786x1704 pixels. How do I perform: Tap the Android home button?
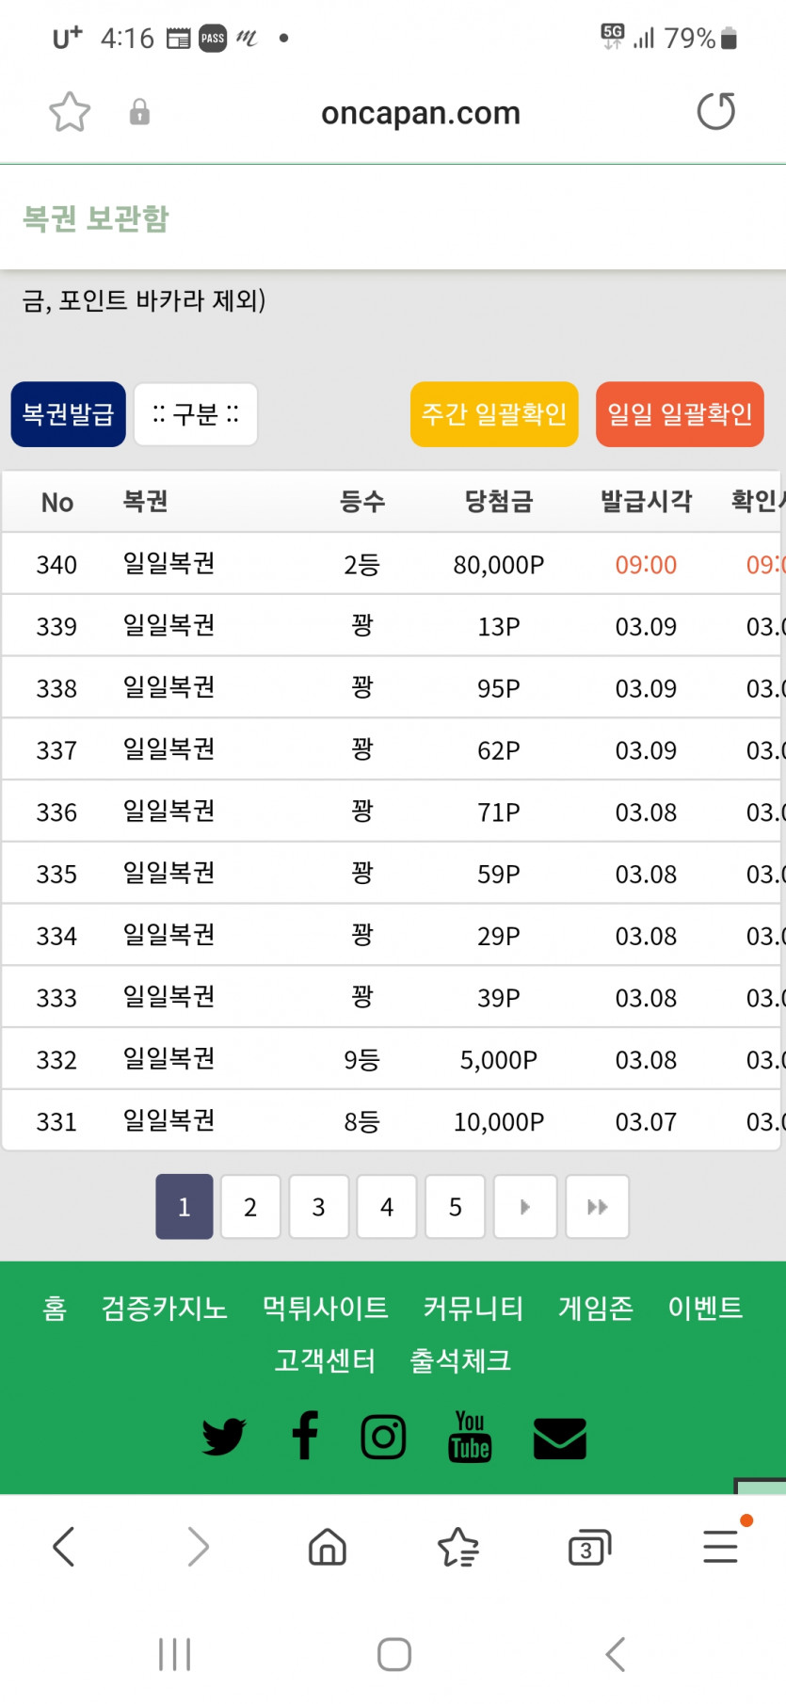click(394, 1654)
